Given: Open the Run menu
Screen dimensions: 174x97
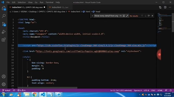Looking at the screenshot, I should (x=41, y=2).
